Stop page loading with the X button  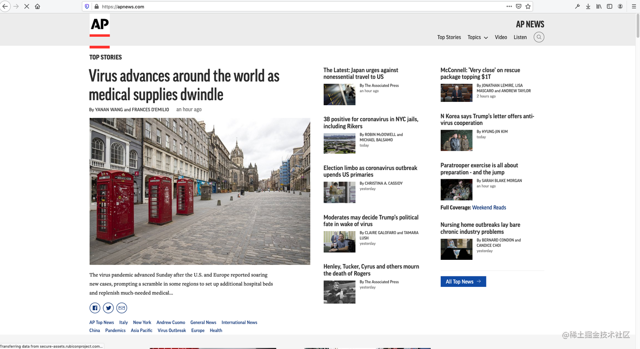coord(27,6)
